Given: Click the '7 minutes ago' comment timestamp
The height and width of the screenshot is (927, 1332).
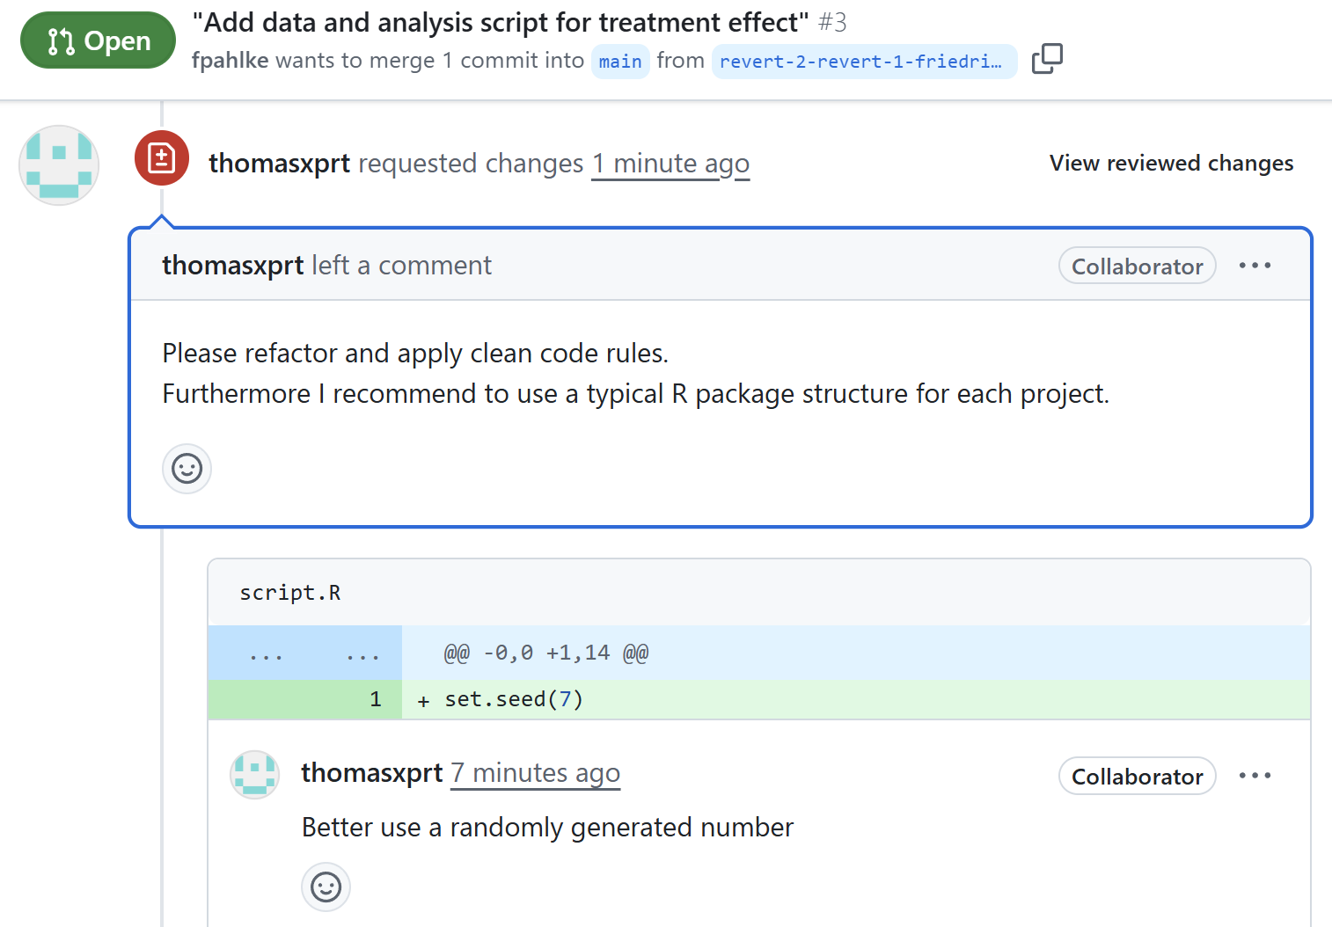Looking at the screenshot, I should [535, 773].
